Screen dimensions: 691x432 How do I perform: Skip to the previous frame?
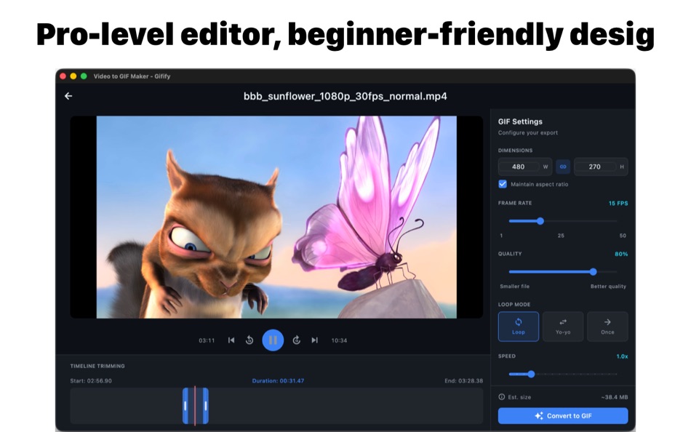231,340
